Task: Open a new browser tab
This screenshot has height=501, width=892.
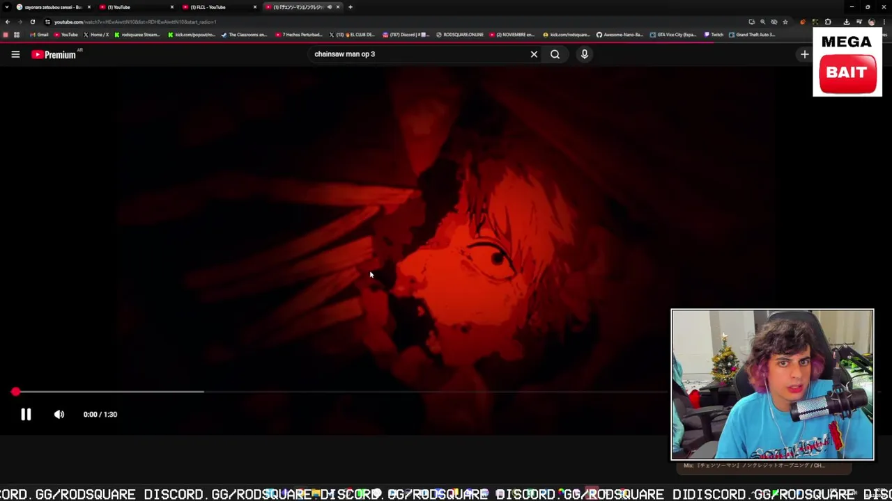Action: click(x=351, y=7)
